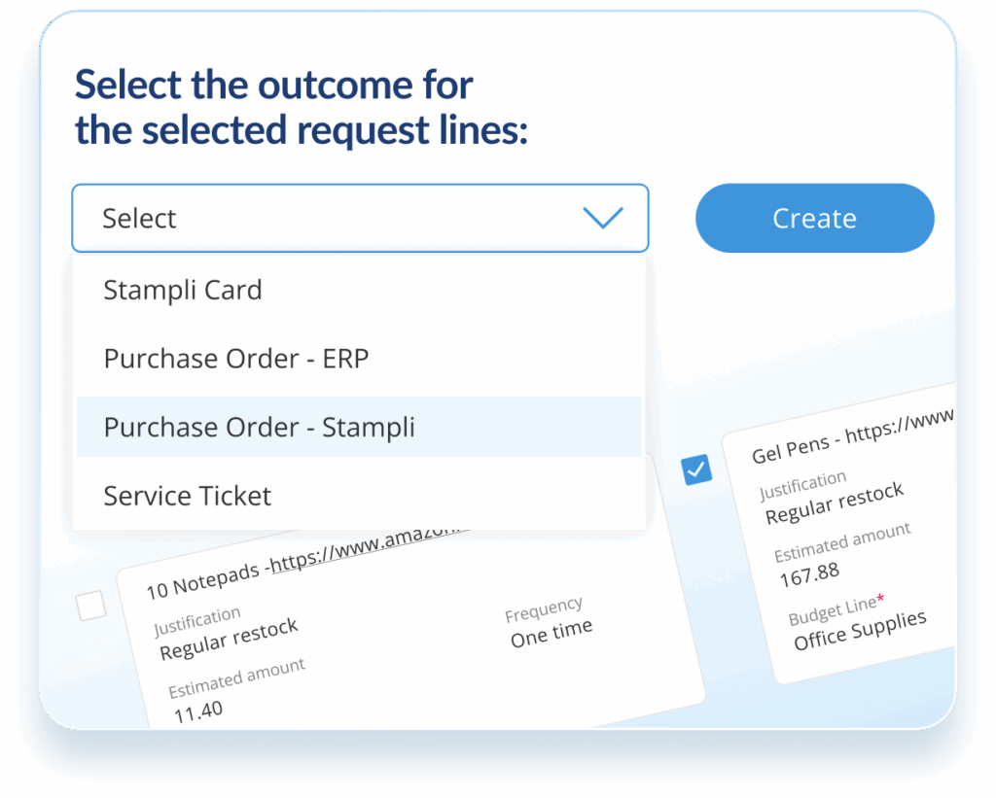Select Purchase Order - ERP option
The width and height of the screenshot is (996, 798).
tap(236, 359)
